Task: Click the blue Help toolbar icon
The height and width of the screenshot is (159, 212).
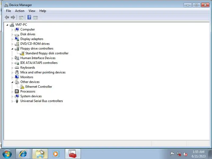Action: [x=29, y=17]
